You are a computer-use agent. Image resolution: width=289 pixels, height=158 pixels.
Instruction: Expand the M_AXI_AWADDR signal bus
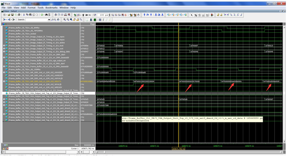[x=4, y=73]
